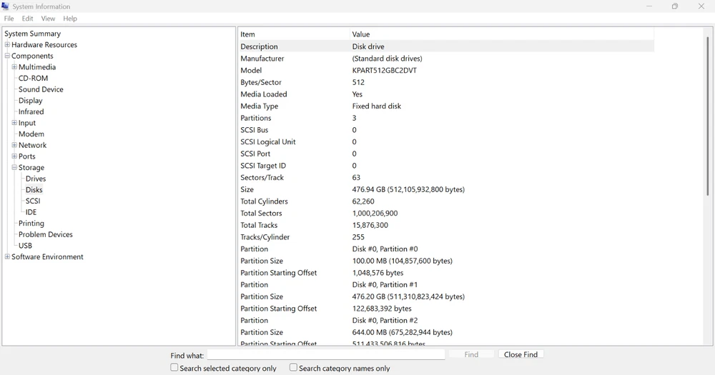Image resolution: width=715 pixels, height=375 pixels.
Task: Select the USB tree item
Action: coord(25,246)
